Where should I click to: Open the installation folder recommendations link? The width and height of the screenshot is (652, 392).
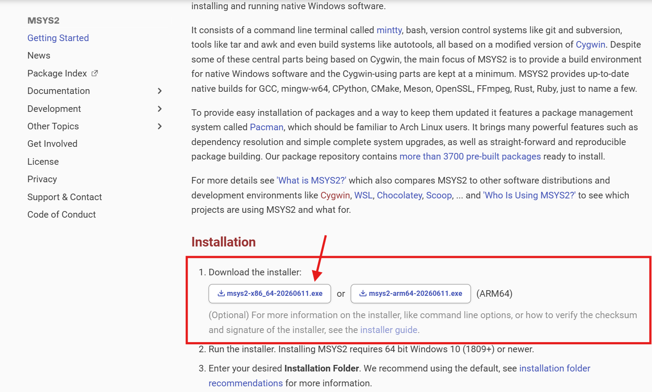399,376
